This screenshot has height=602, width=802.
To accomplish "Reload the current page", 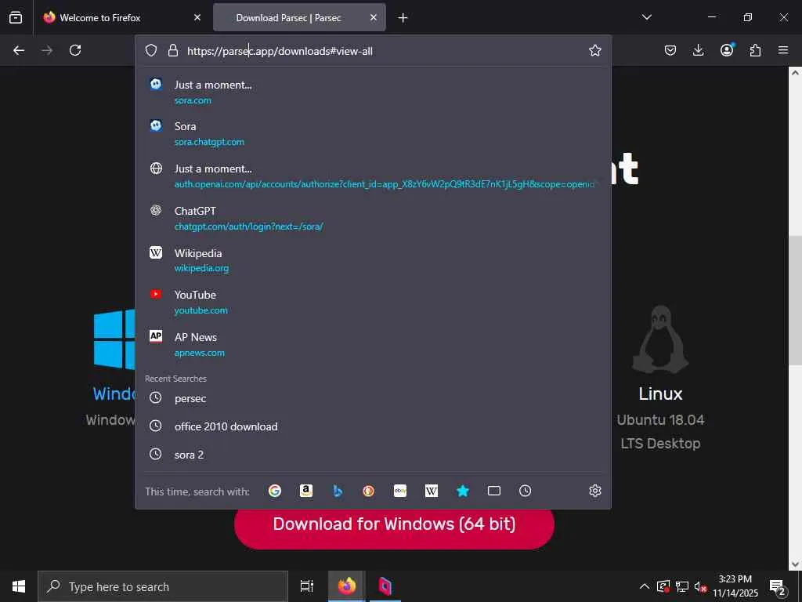I will coord(75,50).
